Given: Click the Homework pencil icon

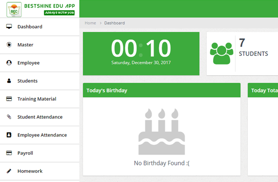Looking at the screenshot, I should (9, 171).
